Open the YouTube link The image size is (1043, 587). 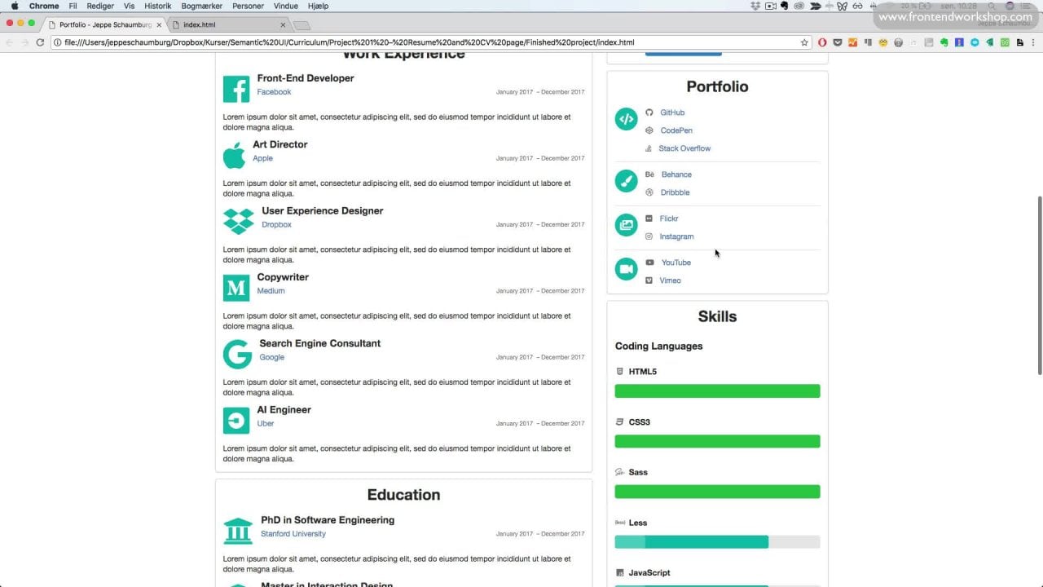676,263
